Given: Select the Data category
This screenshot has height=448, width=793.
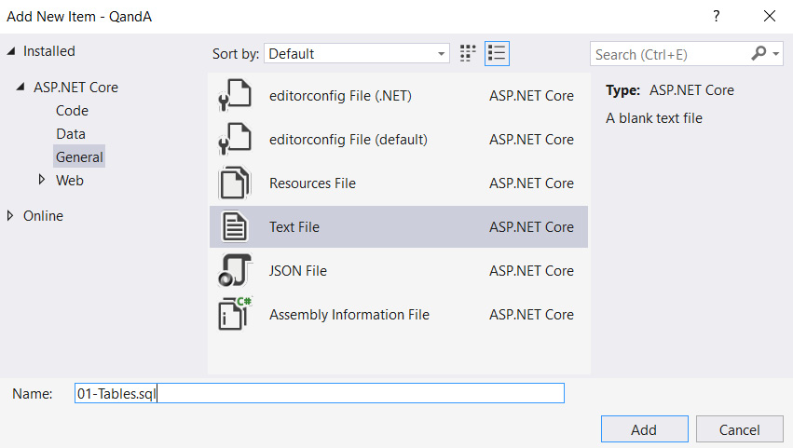Looking at the screenshot, I should coord(70,133).
